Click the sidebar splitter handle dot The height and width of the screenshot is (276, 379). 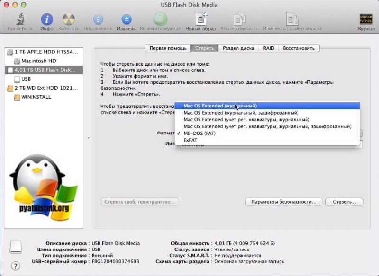(89, 138)
